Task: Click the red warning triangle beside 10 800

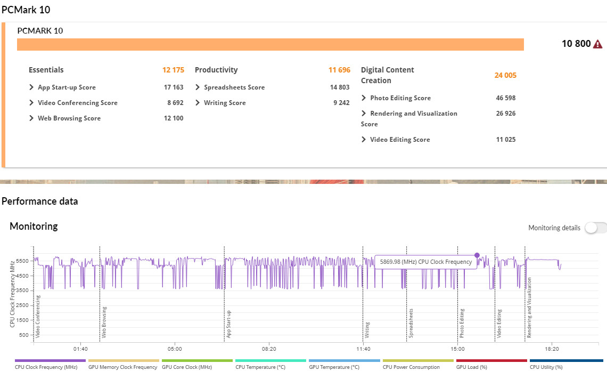Action: tap(598, 44)
